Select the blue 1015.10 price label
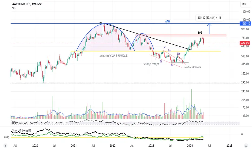This screenshot has height=149, width=252. click(x=245, y=24)
